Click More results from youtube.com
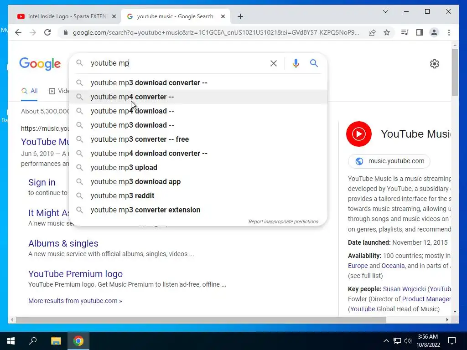The width and height of the screenshot is (467, 350). tap(75, 301)
